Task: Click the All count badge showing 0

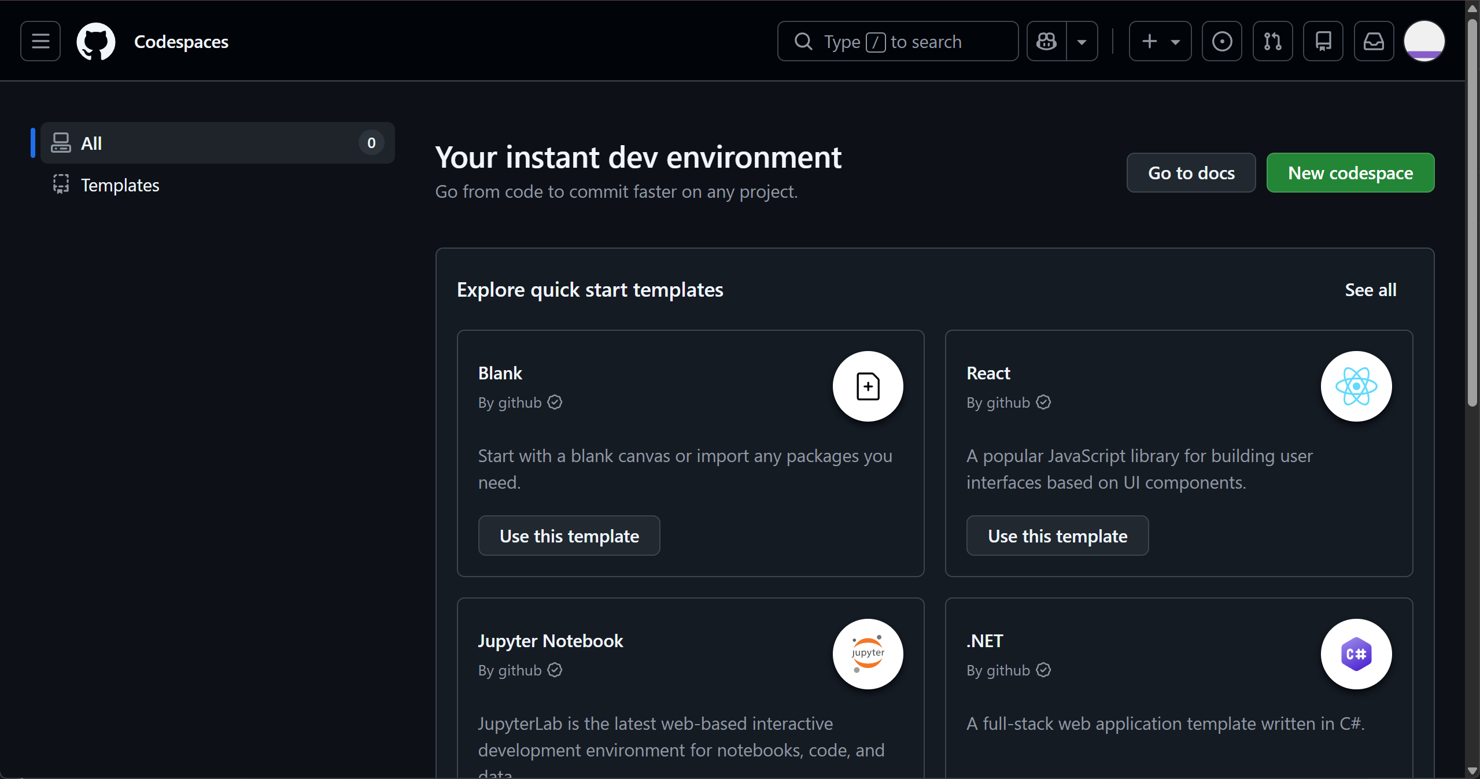Action: click(371, 143)
